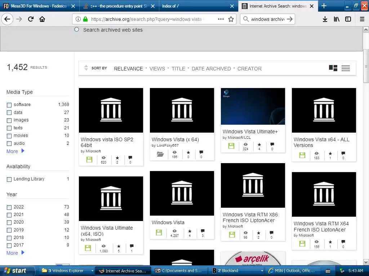Check the 2022 year filter box
The height and width of the screenshot is (276, 369).
click(9, 207)
